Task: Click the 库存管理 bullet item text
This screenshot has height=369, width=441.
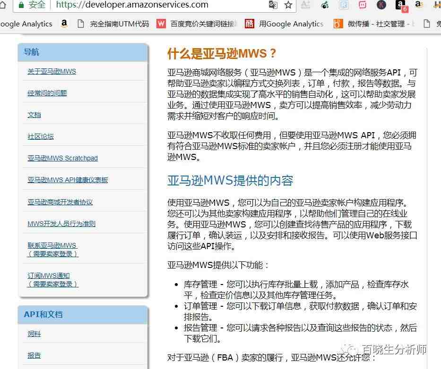Action: coord(296,290)
